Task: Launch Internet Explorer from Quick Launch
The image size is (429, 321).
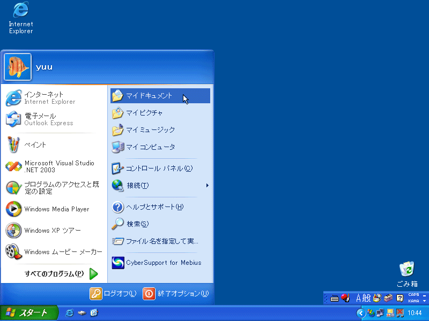Action: click(x=70, y=313)
